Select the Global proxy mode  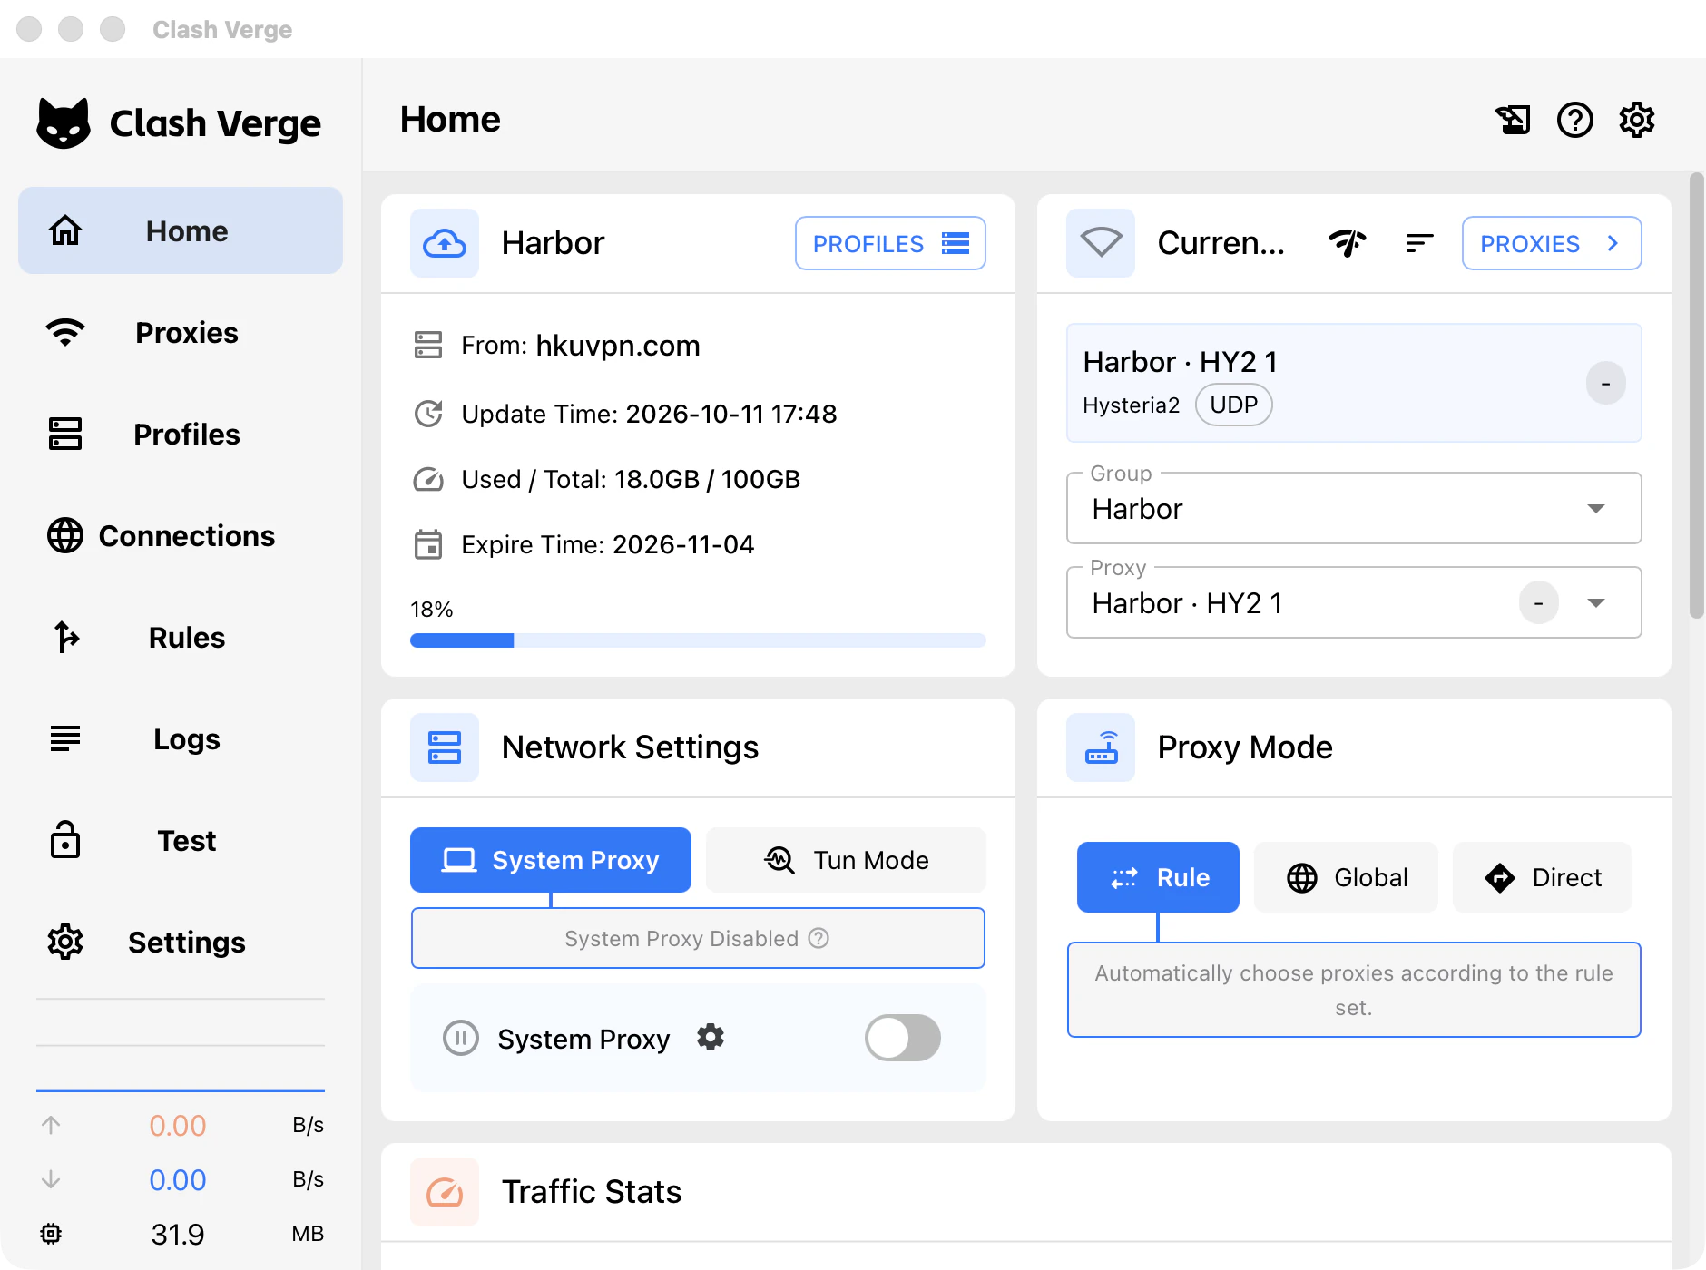[x=1347, y=877]
